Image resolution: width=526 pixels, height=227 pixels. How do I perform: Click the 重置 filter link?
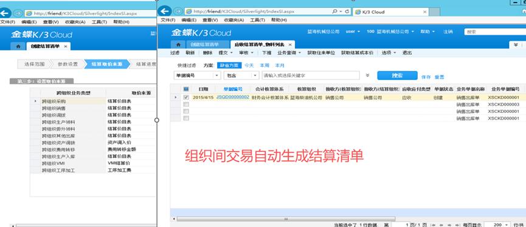pyautogui.click(x=440, y=77)
